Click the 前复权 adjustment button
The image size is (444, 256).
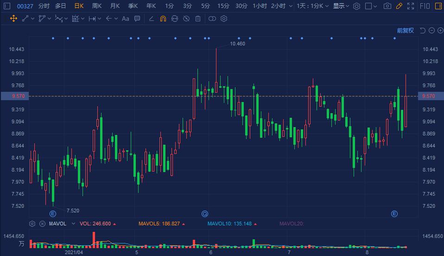pos(405,30)
